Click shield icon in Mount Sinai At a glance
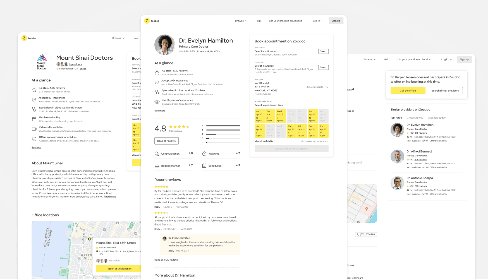Viewport: 488px width, 279px height. (x=34, y=100)
